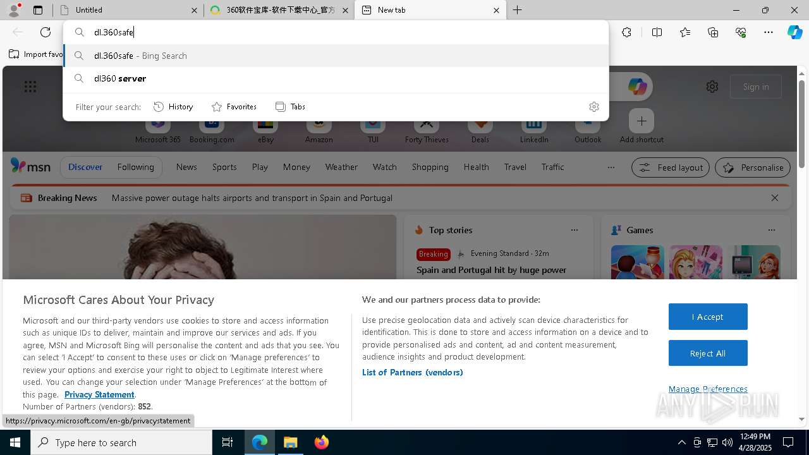The height and width of the screenshot is (455, 809).
Task: Open the power outage breaking news headline
Action: click(x=252, y=198)
